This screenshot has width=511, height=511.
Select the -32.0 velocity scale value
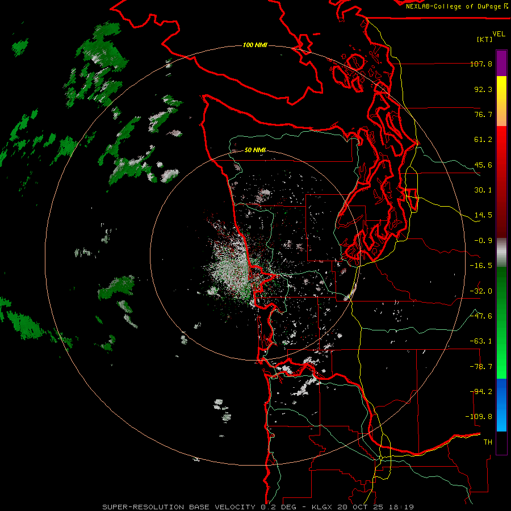(481, 291)
